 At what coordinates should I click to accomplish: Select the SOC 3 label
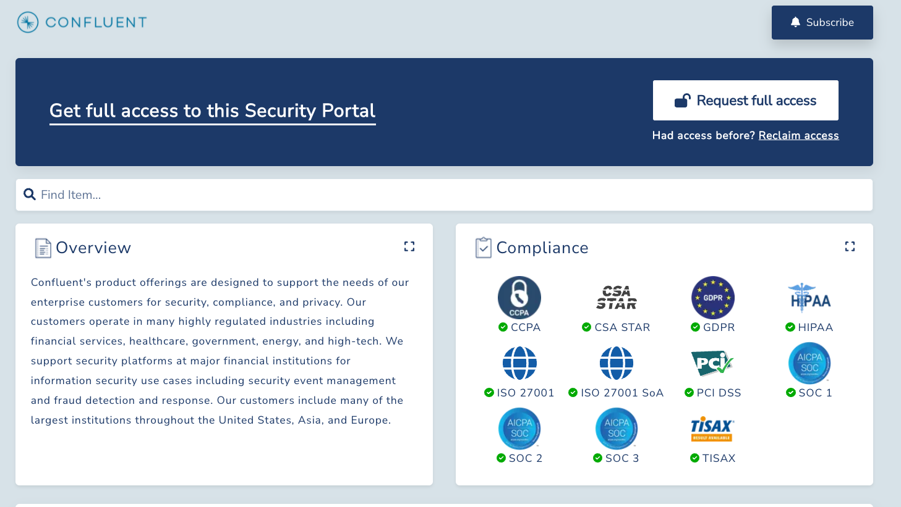[x=622, y=458]
